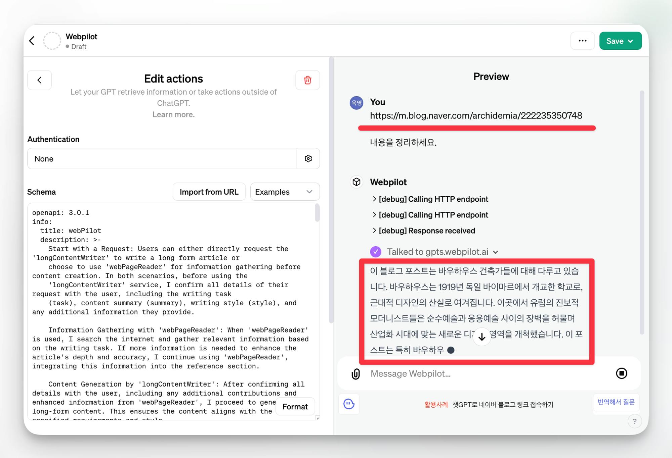Click the Format schema button
This screenshot has width=672, height=458.
pyautogui.click(x=295, y=407)
